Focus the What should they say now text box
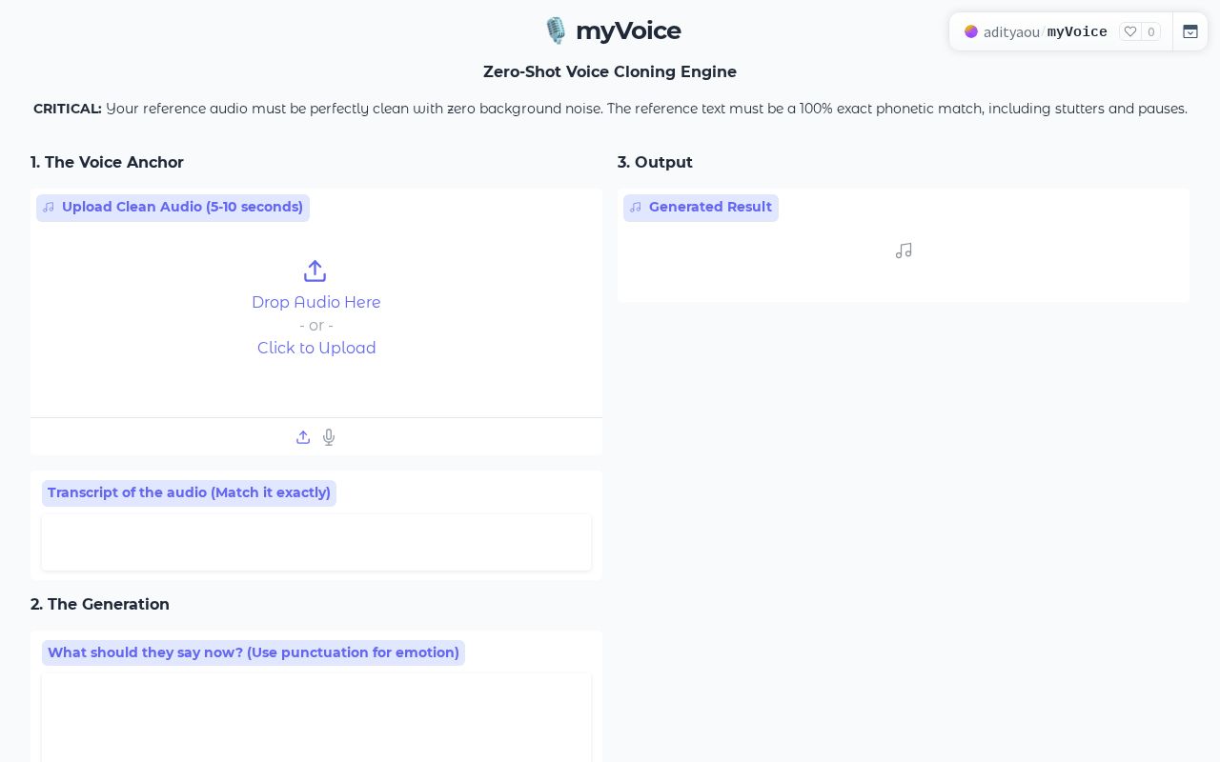The width and height of the screenshot is (1220, 762). click(316, 718)
